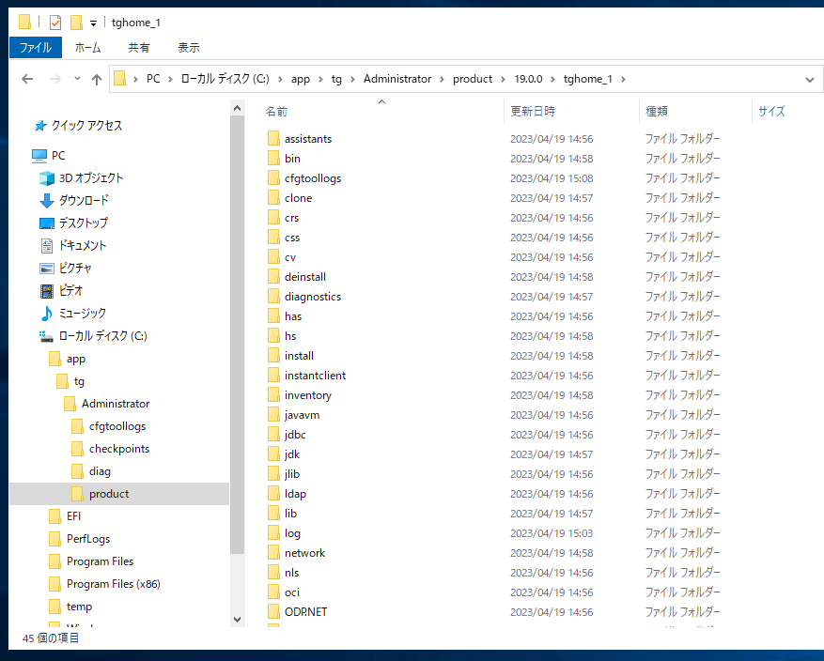Click ローカル ディスク (C:) in the breadcrumb
This screenshot has width=824, height=661.
(225, 79)
